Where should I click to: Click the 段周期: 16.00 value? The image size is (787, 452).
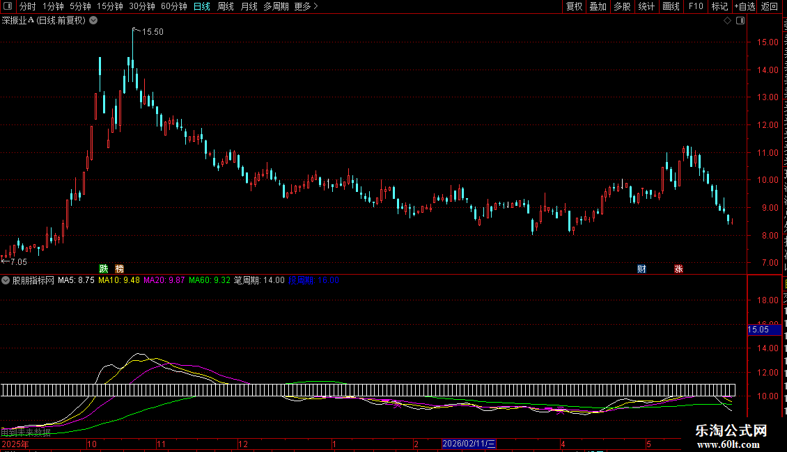point(313,280)
